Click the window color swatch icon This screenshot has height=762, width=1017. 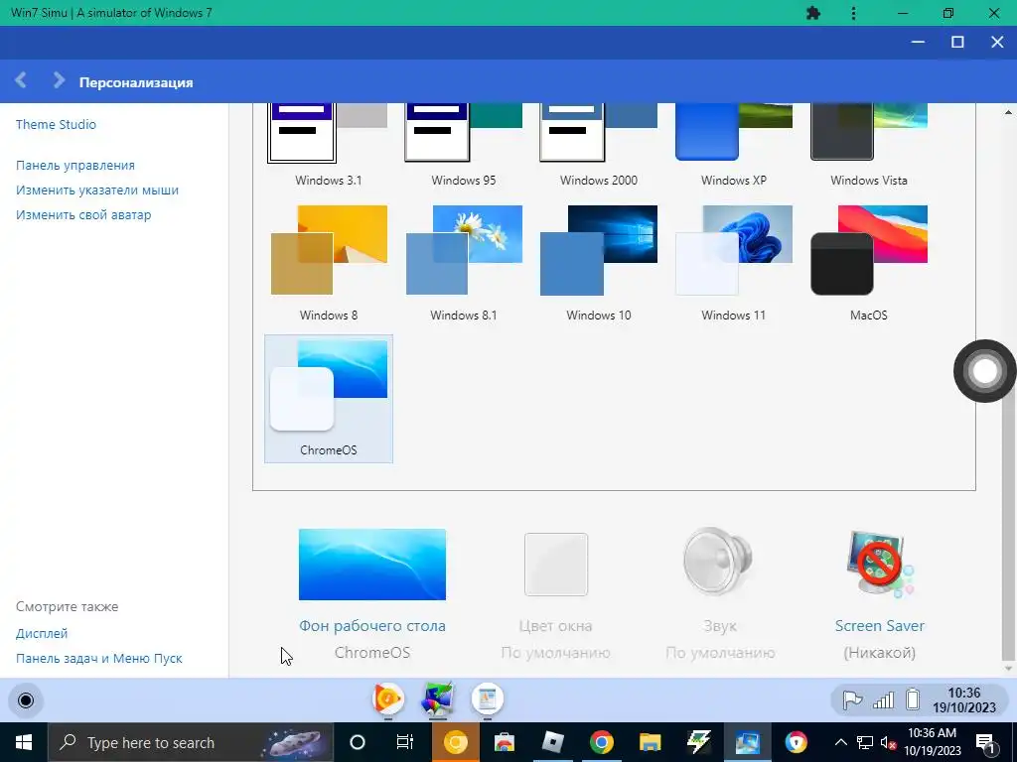coord(556,565)
